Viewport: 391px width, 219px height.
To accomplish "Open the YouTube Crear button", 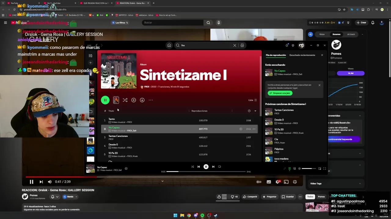I will coord(361,23).
